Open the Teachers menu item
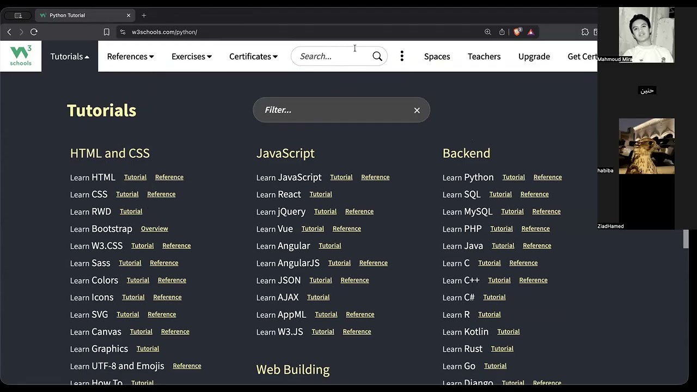This screenshot has height=392, width=697. [484, 56]
